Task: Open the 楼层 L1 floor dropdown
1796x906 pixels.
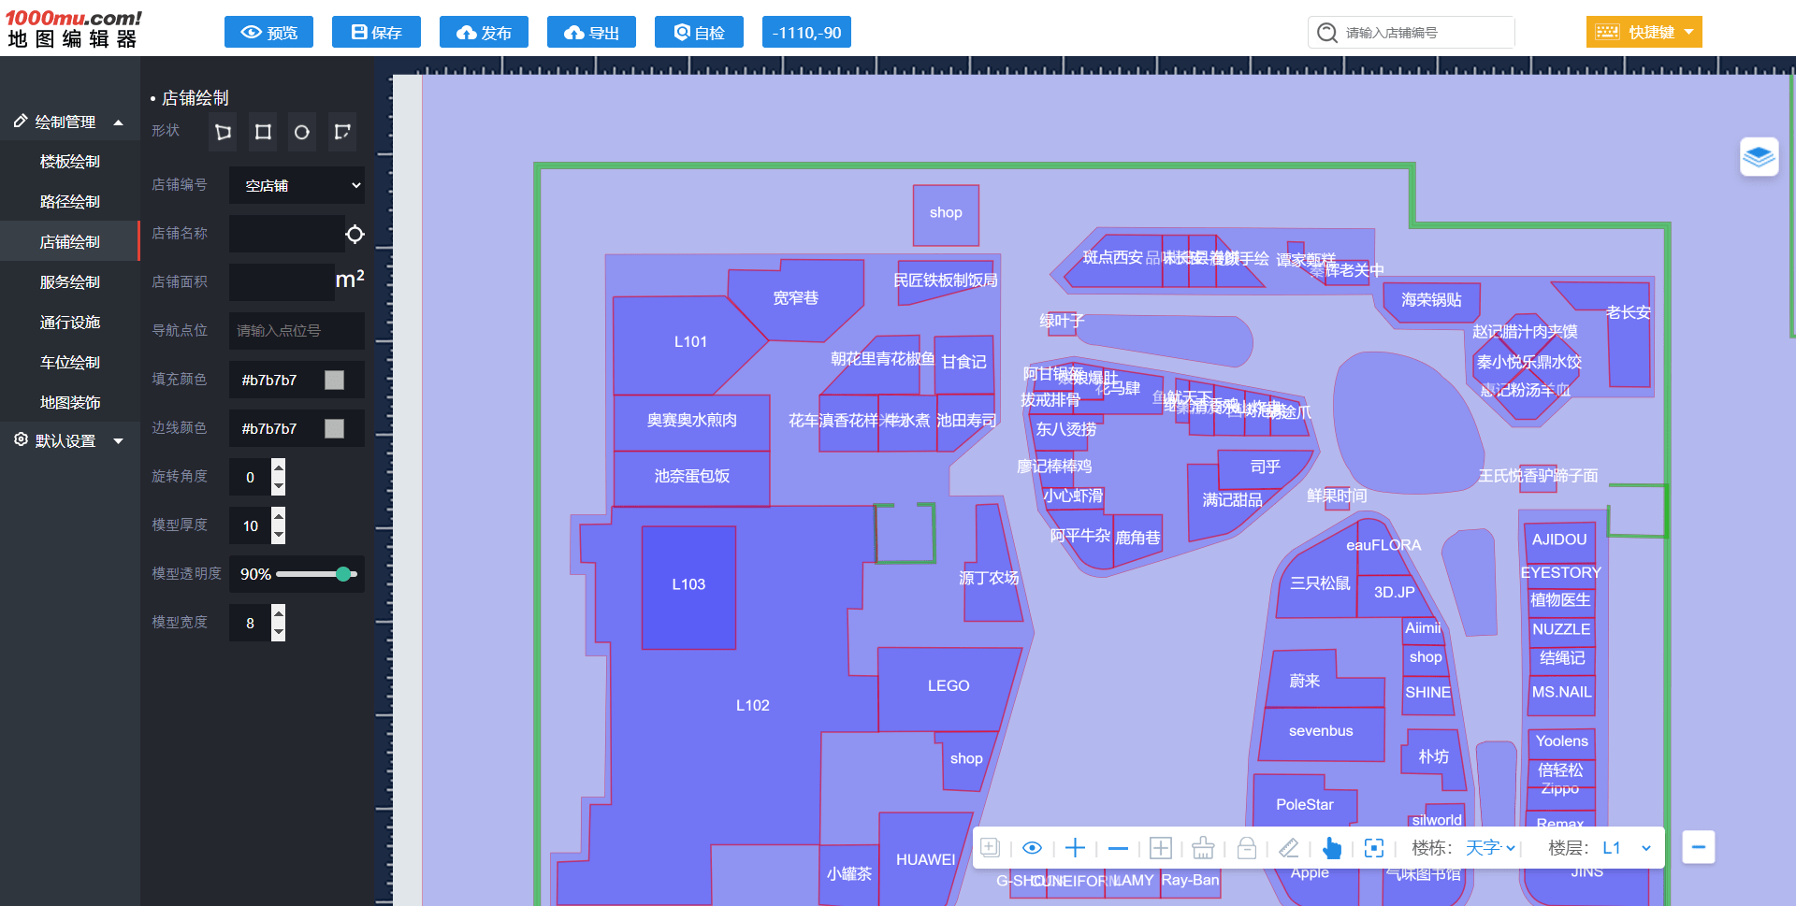Action: 1627,848
